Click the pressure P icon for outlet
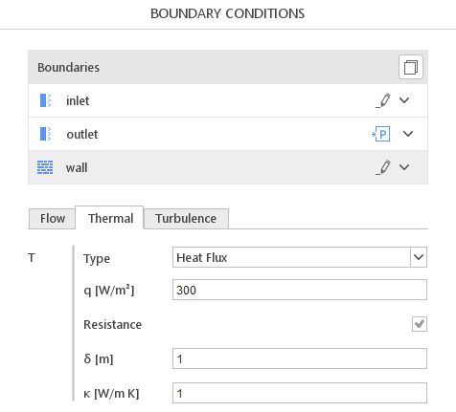The height and width of the screenshot is (412, 456). 381,134
